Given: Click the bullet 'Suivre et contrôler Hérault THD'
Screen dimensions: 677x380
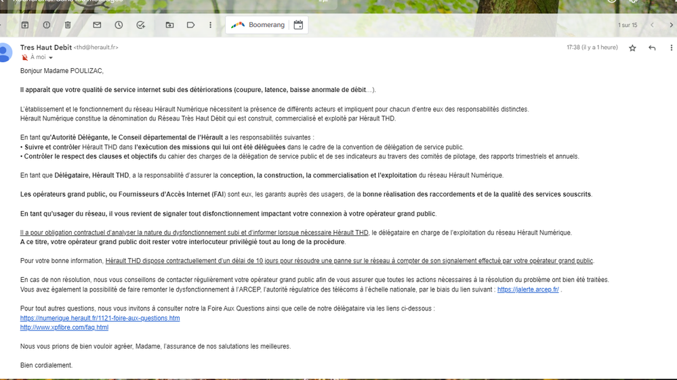Looking at the screenshot, I should pos(242,147).
